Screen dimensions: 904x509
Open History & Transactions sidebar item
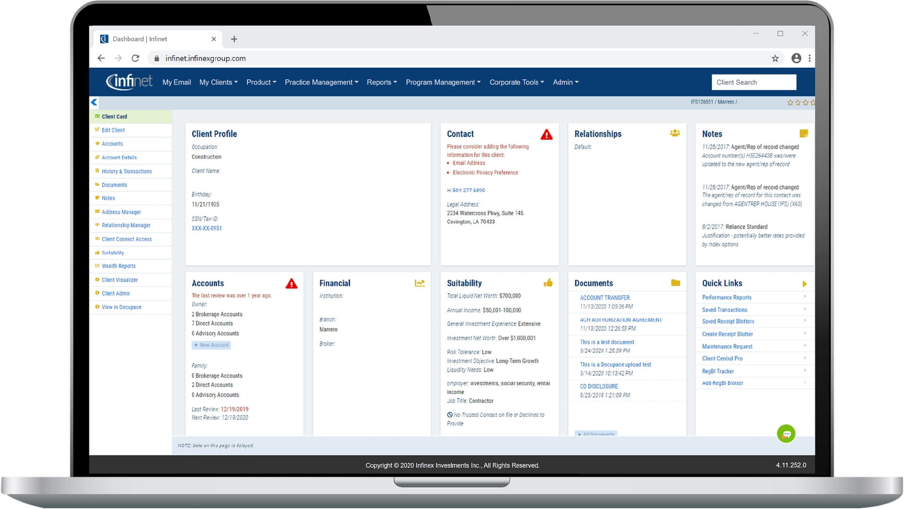127,171
